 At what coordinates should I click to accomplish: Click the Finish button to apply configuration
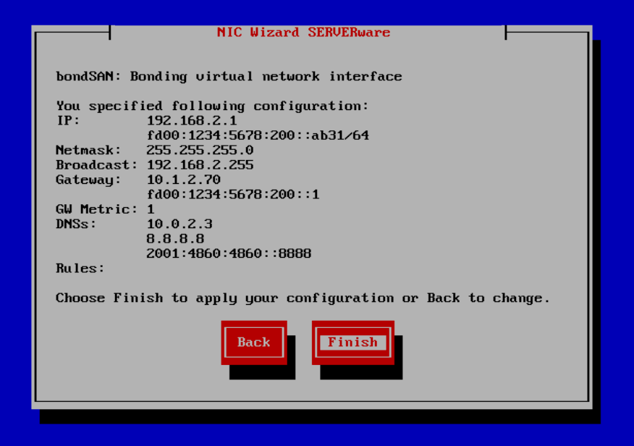click(352, 342)
